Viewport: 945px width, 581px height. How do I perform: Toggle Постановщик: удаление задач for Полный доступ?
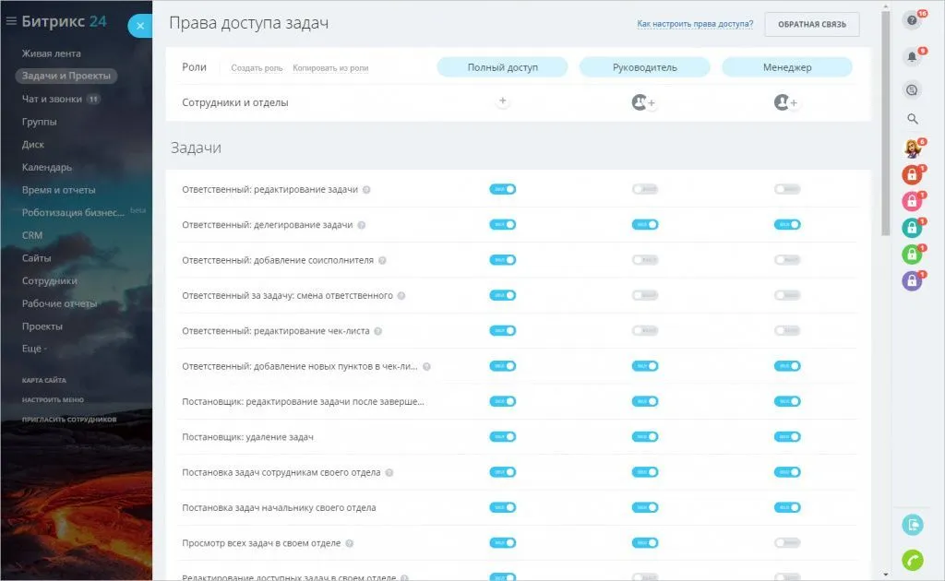[x=503, y=436]
